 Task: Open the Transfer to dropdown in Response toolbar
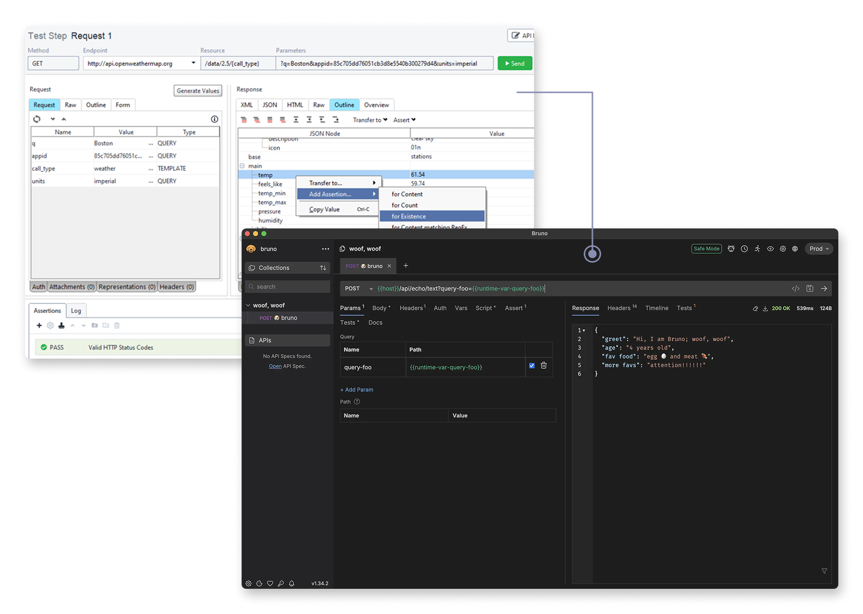click(370, 120)
